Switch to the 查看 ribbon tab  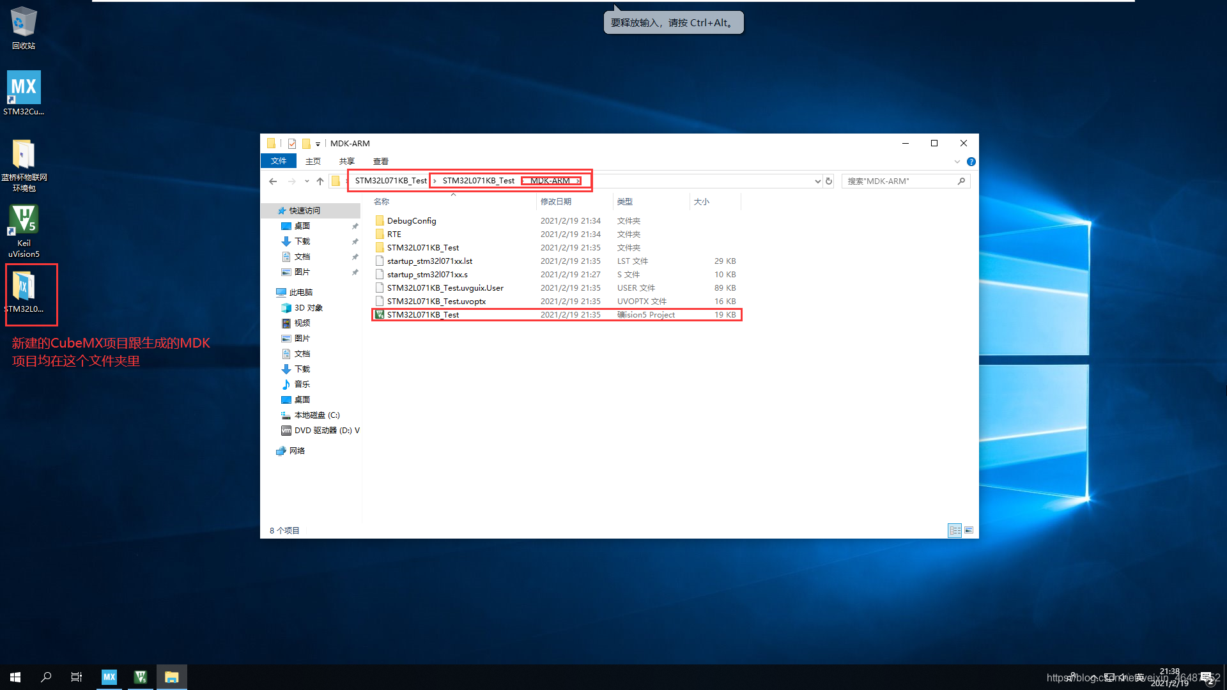coord(381,162)
